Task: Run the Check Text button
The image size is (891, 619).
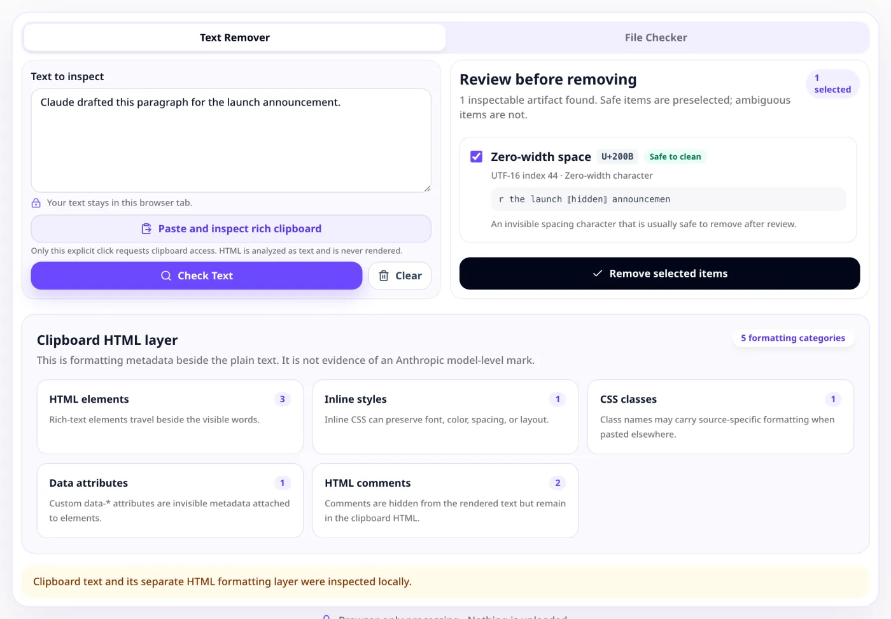Action: click(x=197, y=275)
